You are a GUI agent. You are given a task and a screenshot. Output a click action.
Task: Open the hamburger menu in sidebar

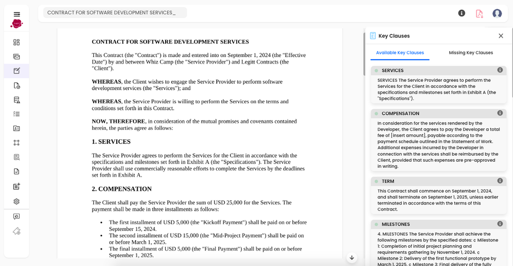click(16, 14)
